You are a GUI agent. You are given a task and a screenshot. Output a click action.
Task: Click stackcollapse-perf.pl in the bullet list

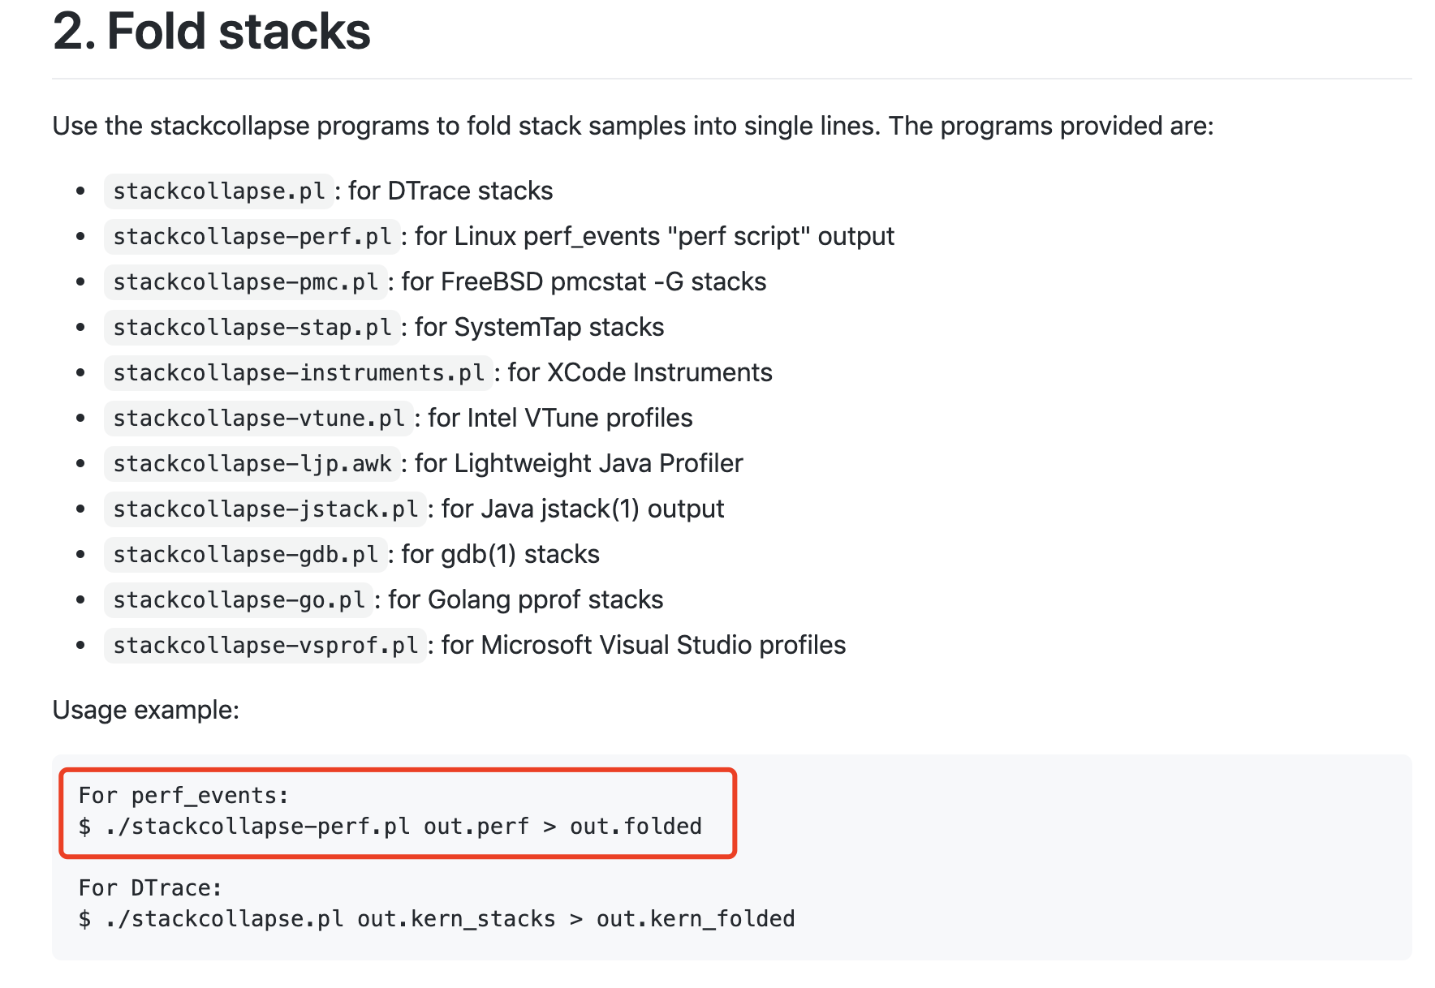click(x=252, y=236)
